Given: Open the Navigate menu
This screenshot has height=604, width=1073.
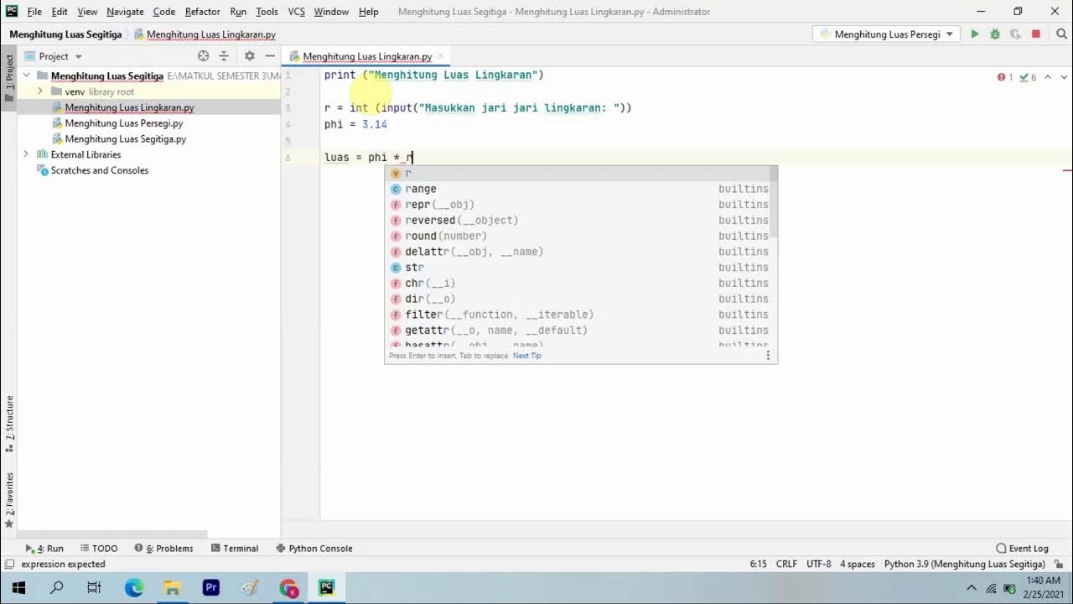Looking at the screenshot, I should [x=125, y=12].
